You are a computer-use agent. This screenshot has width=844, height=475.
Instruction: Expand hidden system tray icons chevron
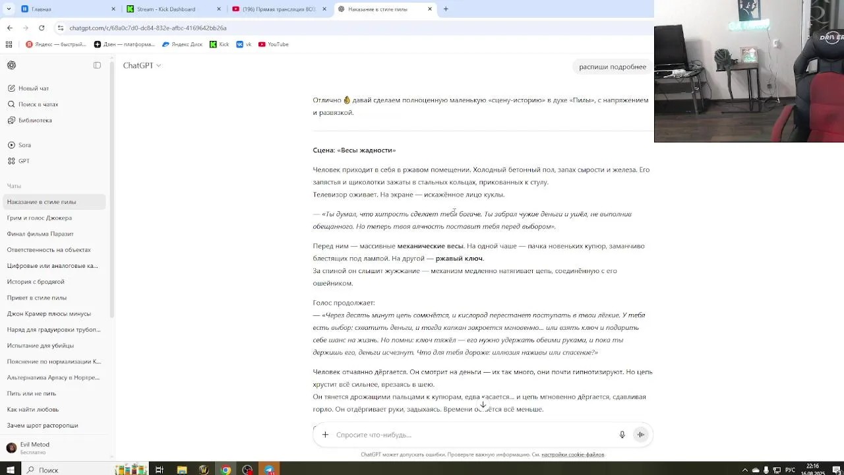pyautogui.click(x=745, y=470)
